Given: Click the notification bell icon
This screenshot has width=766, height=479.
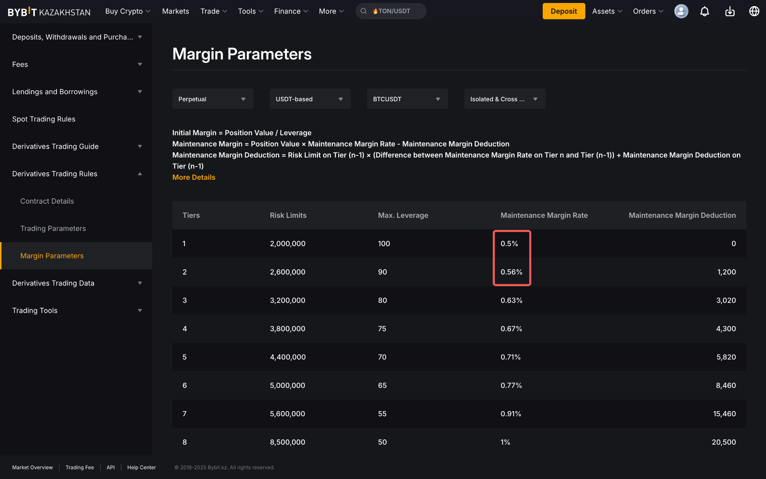Looking at the screenshot, I should 705,11.
